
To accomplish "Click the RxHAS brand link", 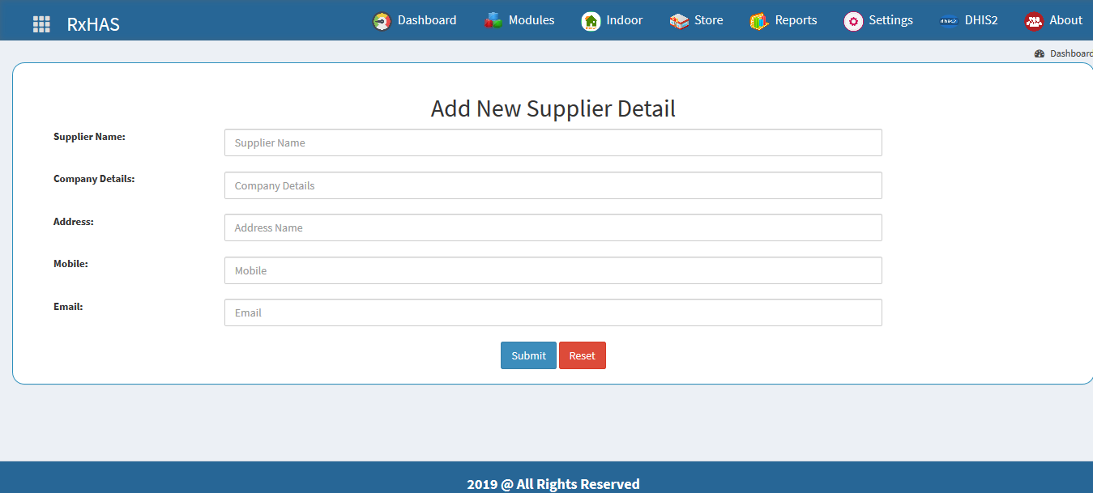I will [92, 23].
